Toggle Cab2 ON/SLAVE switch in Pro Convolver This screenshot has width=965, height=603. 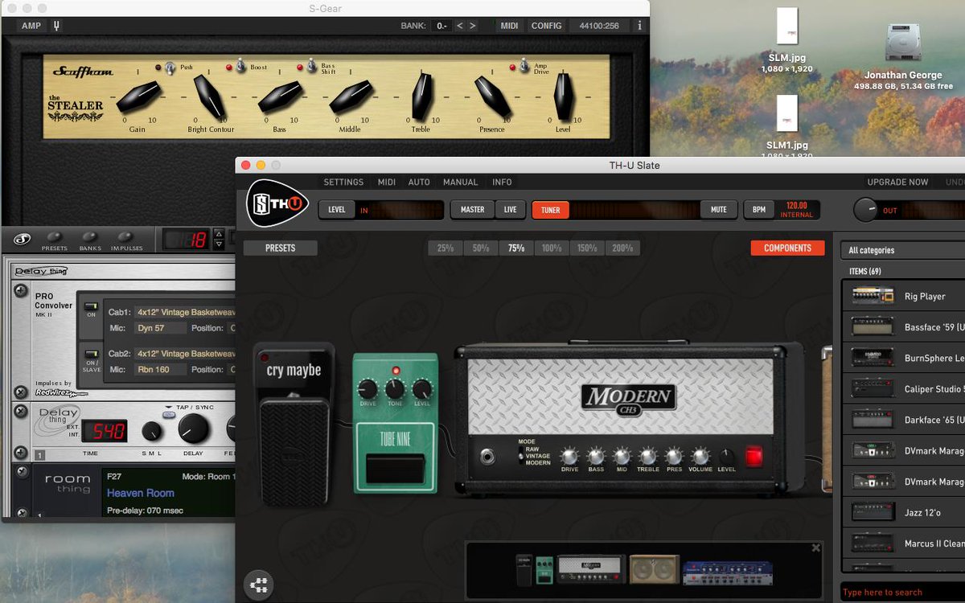[91, 355]
